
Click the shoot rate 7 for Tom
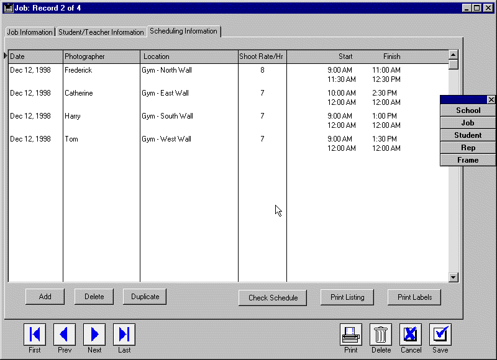coord(262,139)
